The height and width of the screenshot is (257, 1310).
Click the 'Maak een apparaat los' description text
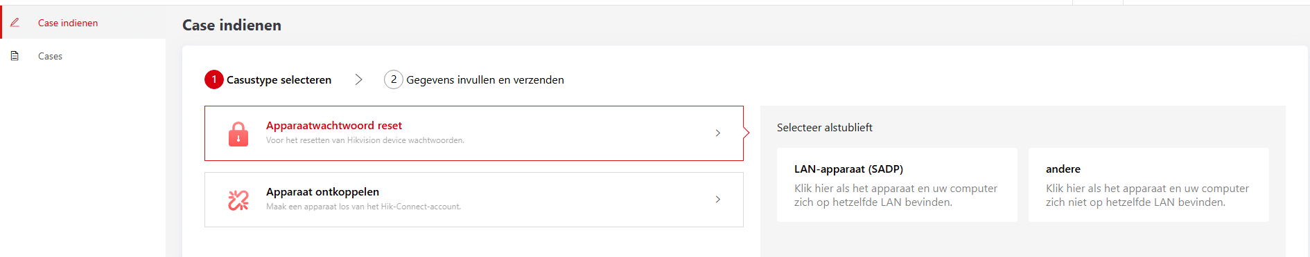click(x=363, y=207)
